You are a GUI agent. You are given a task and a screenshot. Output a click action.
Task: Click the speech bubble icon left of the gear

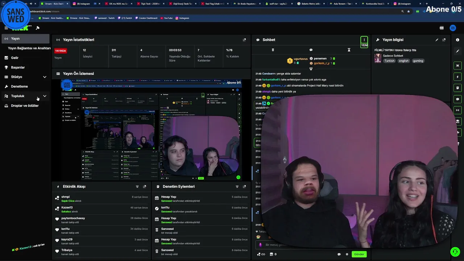coord(339,254)
